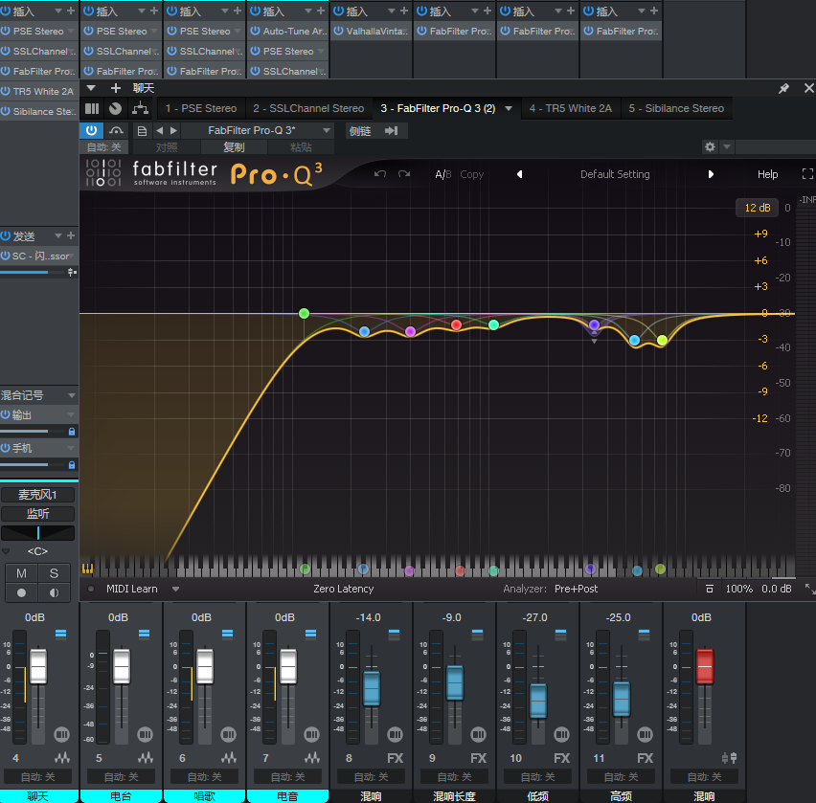
Task: Switch to 2 - SSLChannel Stereo tab
Action: pos(308,108)
